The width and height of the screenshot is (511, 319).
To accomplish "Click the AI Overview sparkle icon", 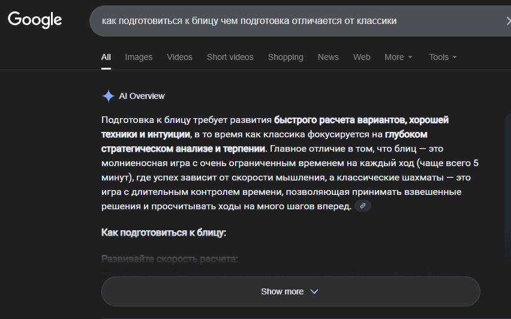I will pyautogui.click(x=108, y=96).
